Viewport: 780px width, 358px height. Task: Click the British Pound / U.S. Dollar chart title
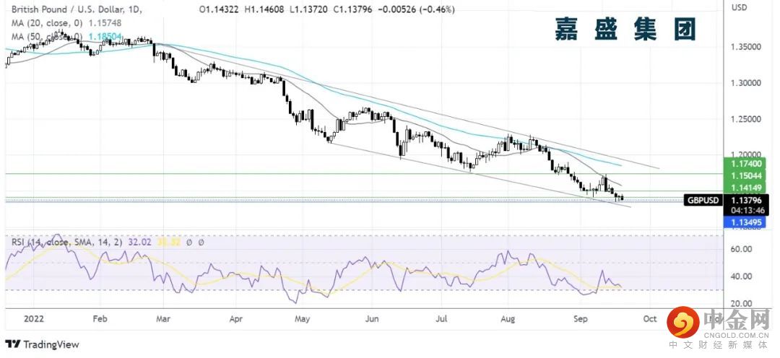point(76,9)
